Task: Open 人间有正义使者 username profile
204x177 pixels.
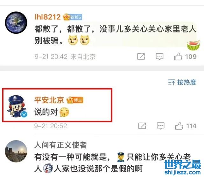Action: (x=60, y=145)
